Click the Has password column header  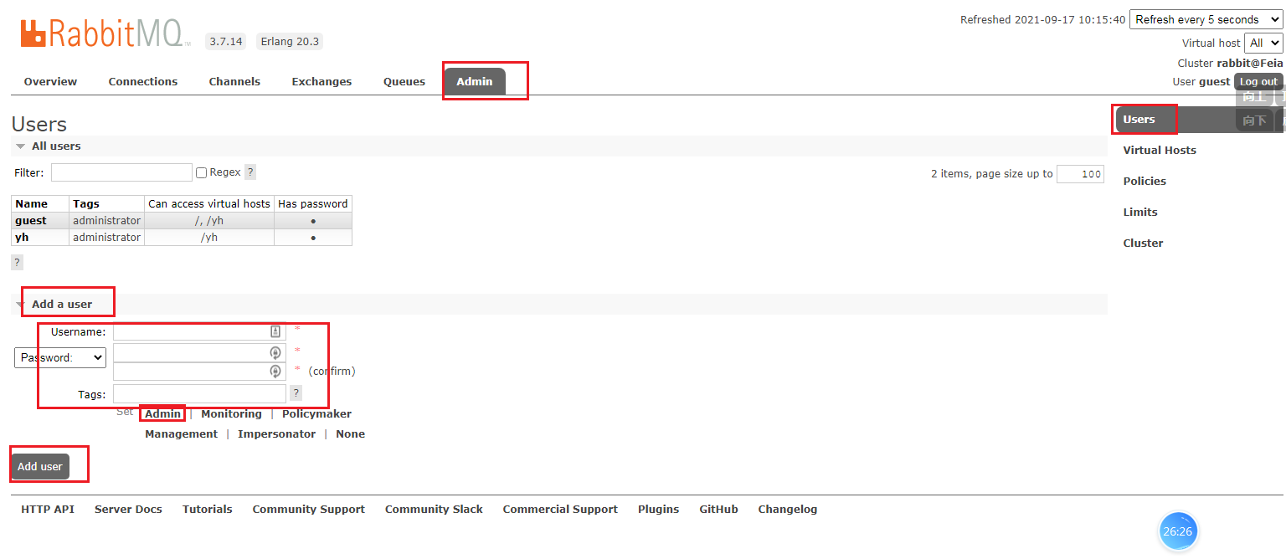(313, 203)
